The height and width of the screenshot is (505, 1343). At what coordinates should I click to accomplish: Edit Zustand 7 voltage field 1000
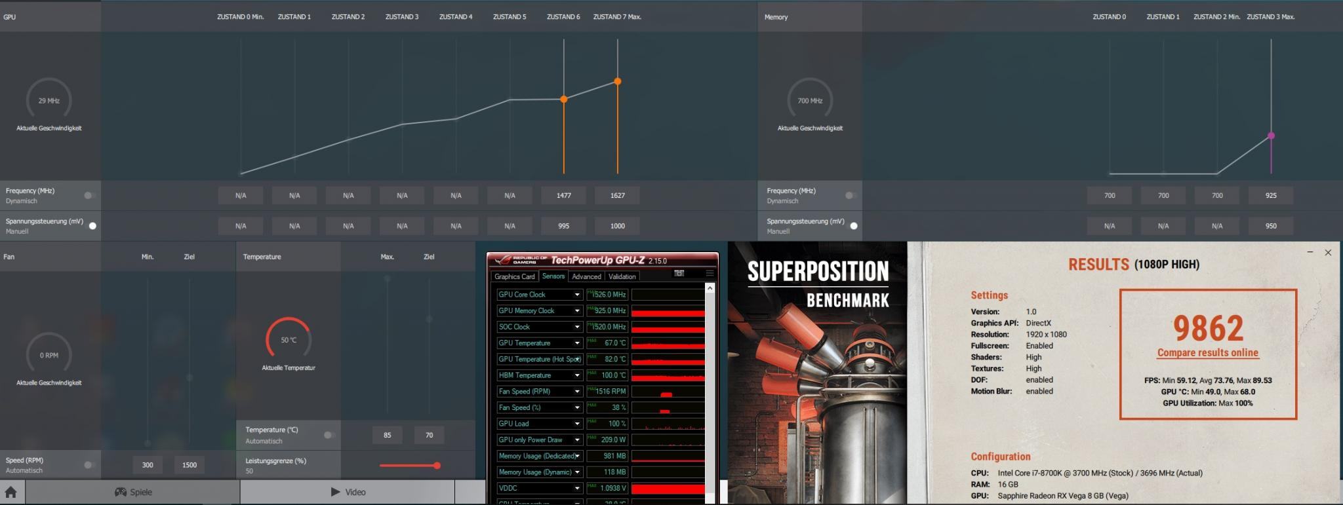point(617,226)
